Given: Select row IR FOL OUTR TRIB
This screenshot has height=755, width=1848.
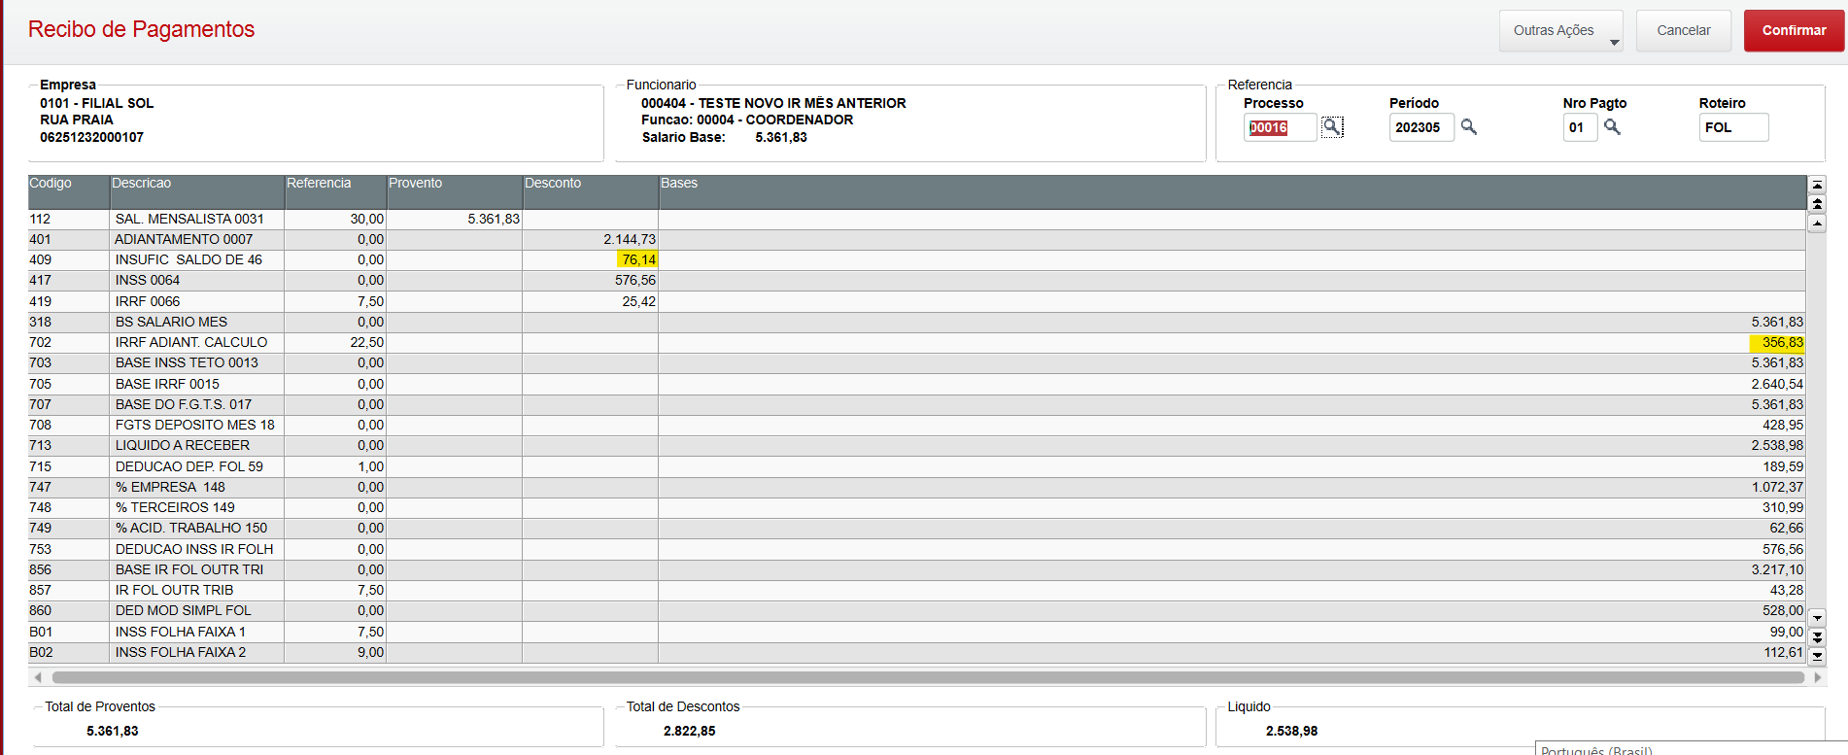Looking at the screenshot, I should [x=916, y=590].
